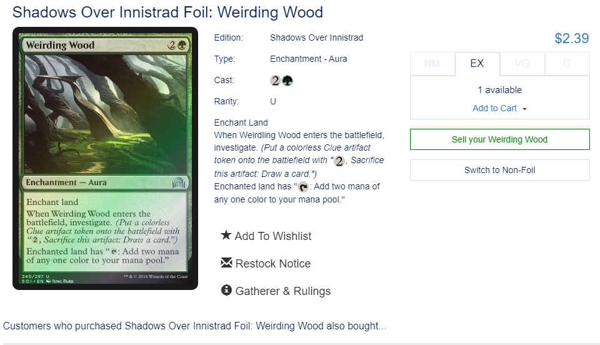This screenshot has height=345, width=600.
Task: Open the Restock Notice link
Action: 273,264
